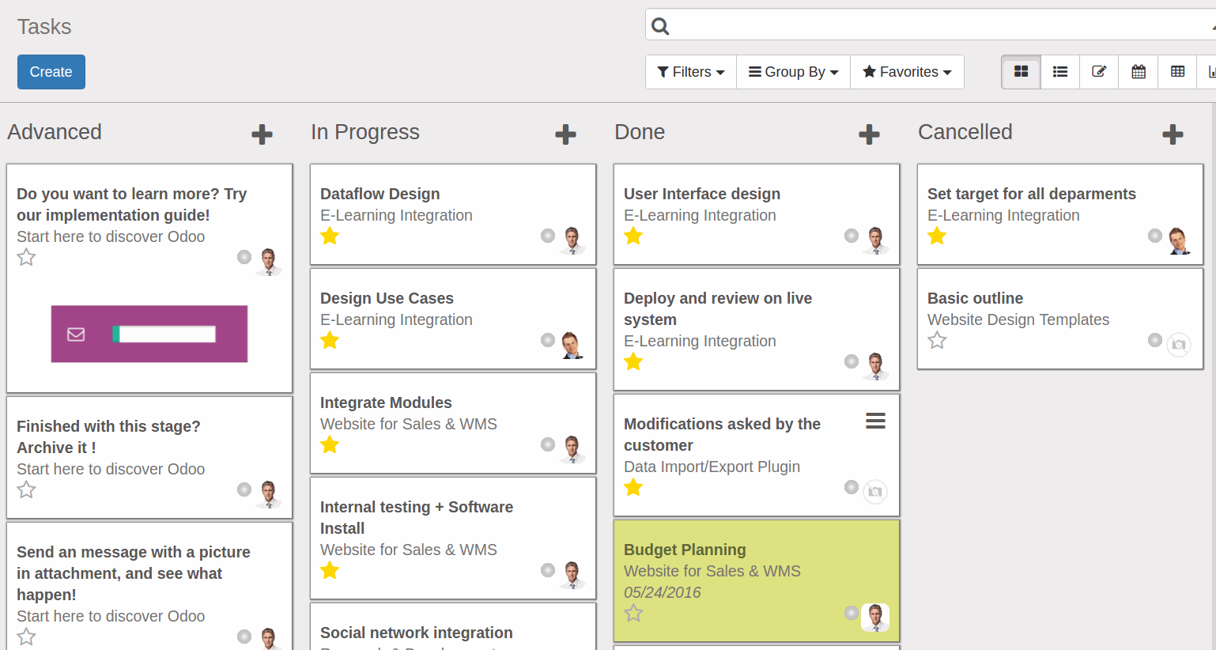Select the kanban view icon
The height and width of the screenshot is (650, 1216).
point(1021,72)
